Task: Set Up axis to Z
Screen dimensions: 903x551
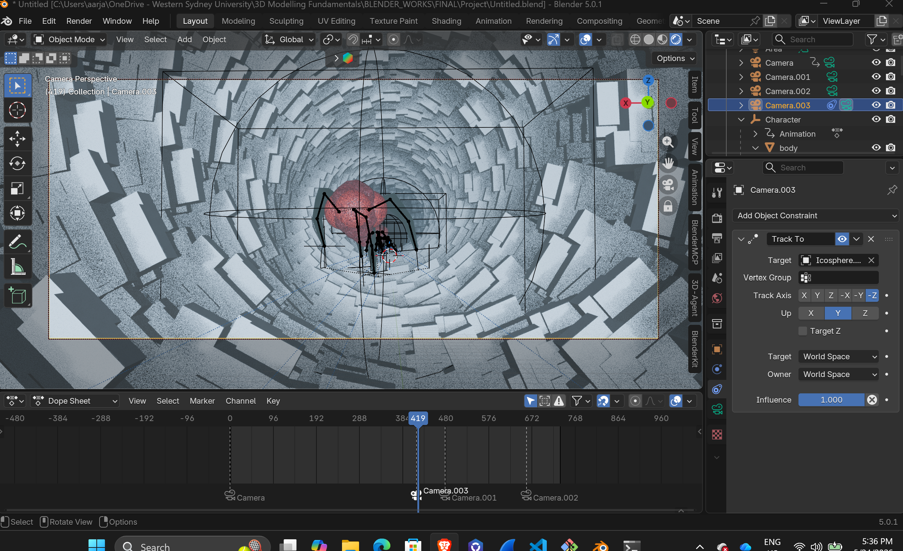Action: (x=865, y=313)
